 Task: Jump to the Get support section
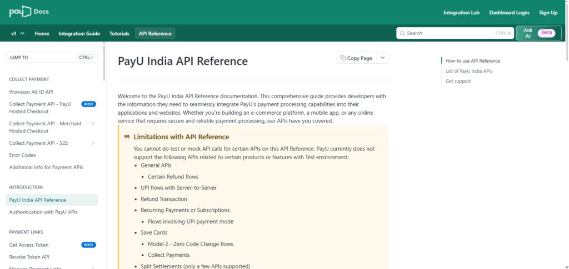click(x=458, y=81)
